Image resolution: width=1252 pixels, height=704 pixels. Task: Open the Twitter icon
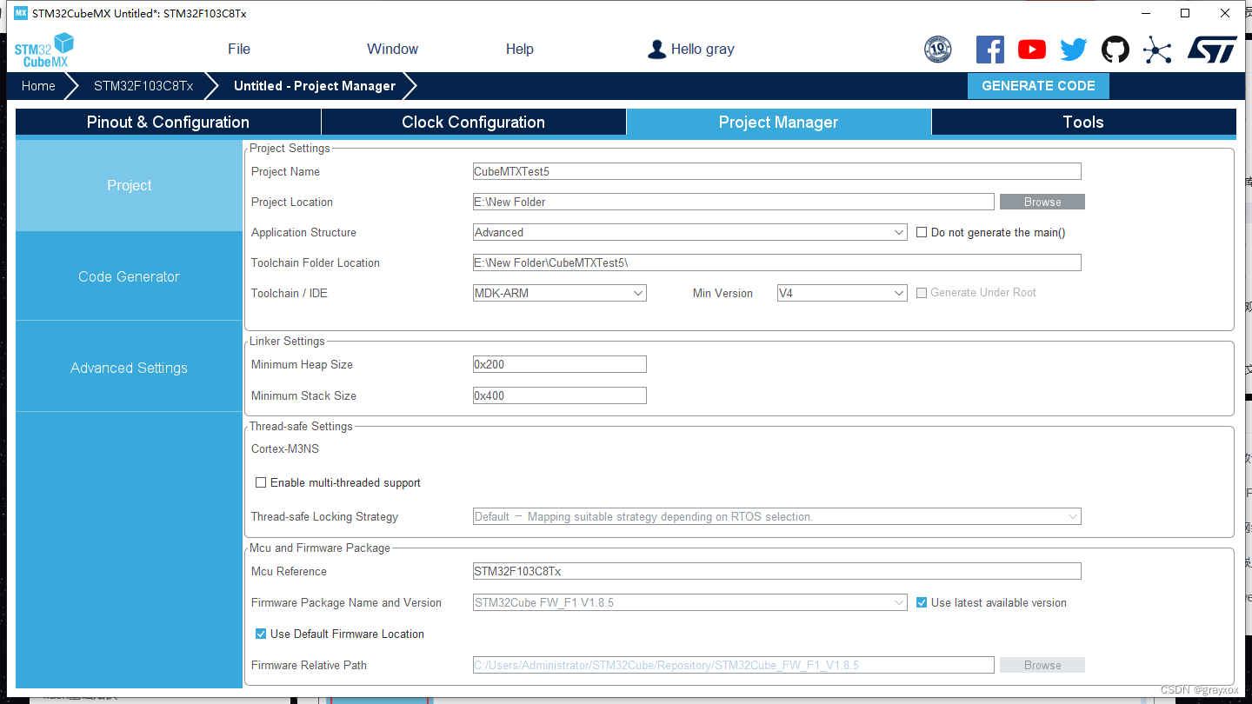[x=1074, y=50]
